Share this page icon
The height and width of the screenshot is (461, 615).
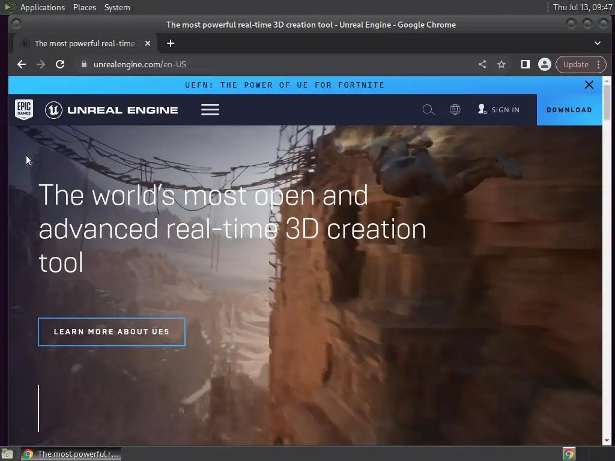482,64
